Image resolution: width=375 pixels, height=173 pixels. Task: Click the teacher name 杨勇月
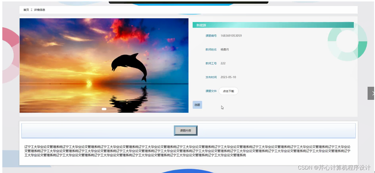(x=225, y=50)
